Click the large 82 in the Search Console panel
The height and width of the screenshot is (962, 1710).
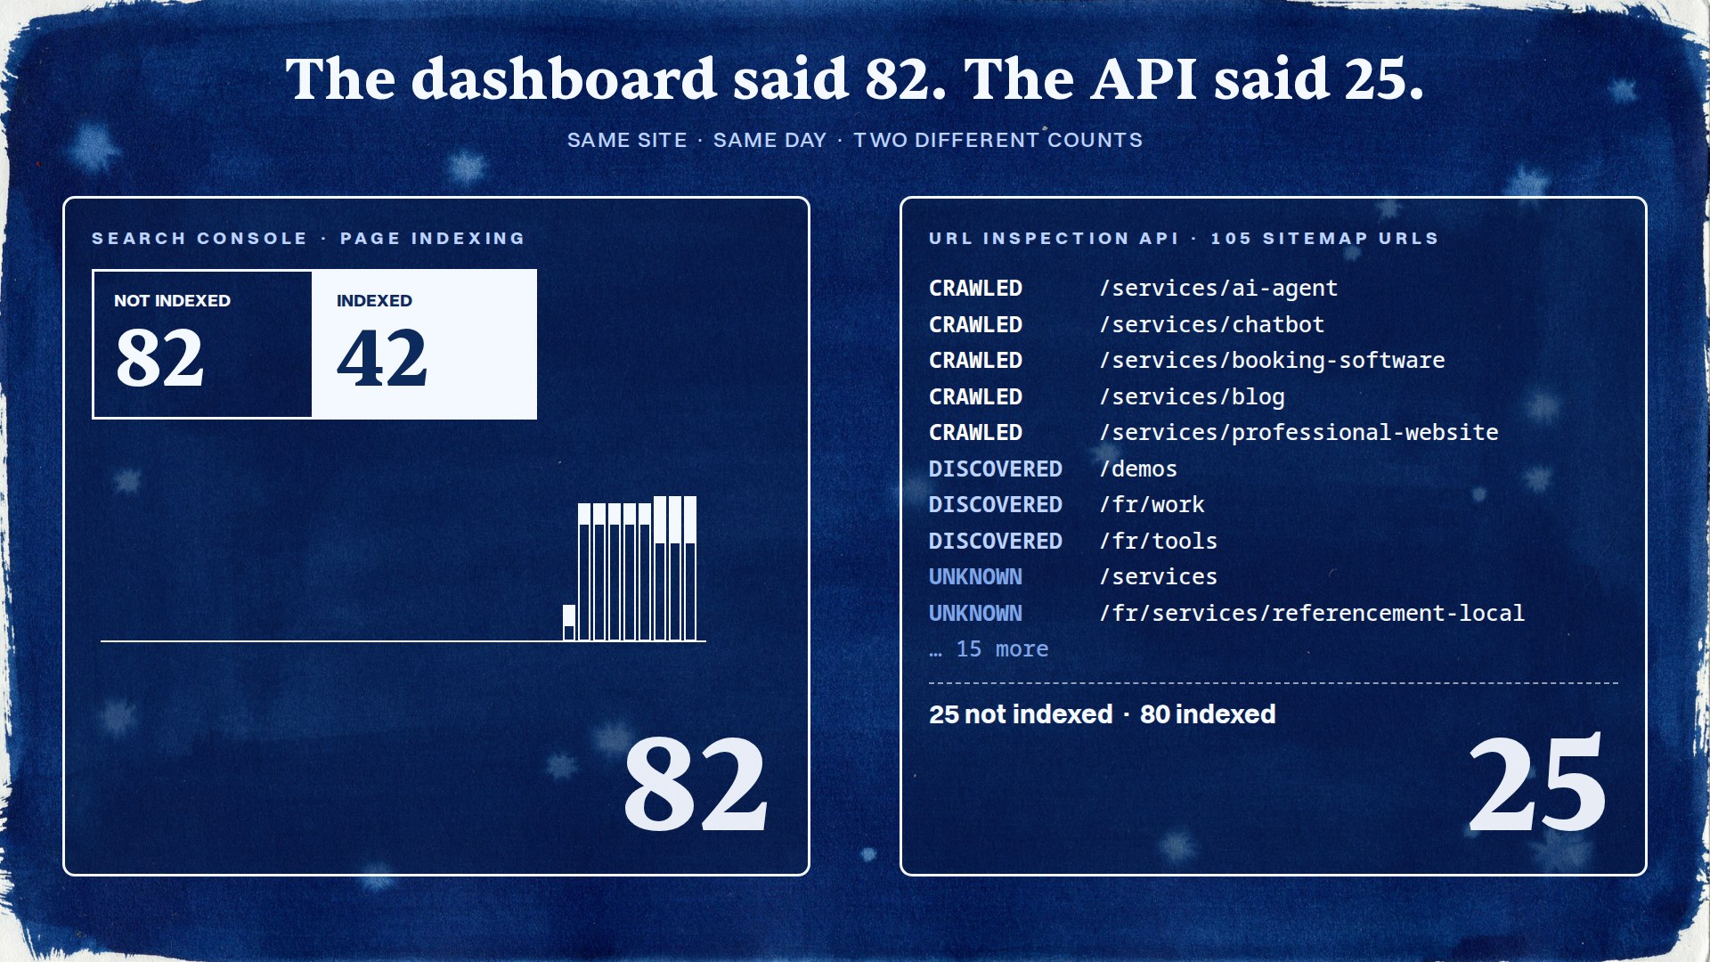coord(696,784)
